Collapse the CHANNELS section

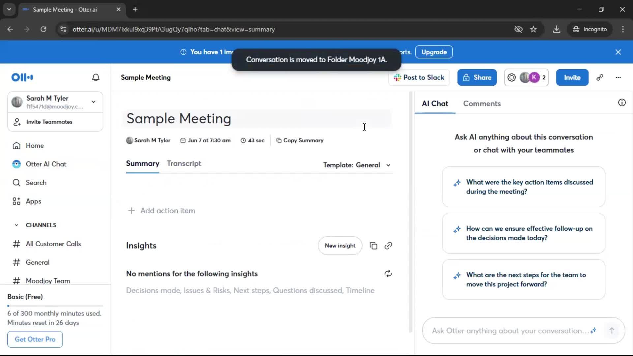pos(16,225)
